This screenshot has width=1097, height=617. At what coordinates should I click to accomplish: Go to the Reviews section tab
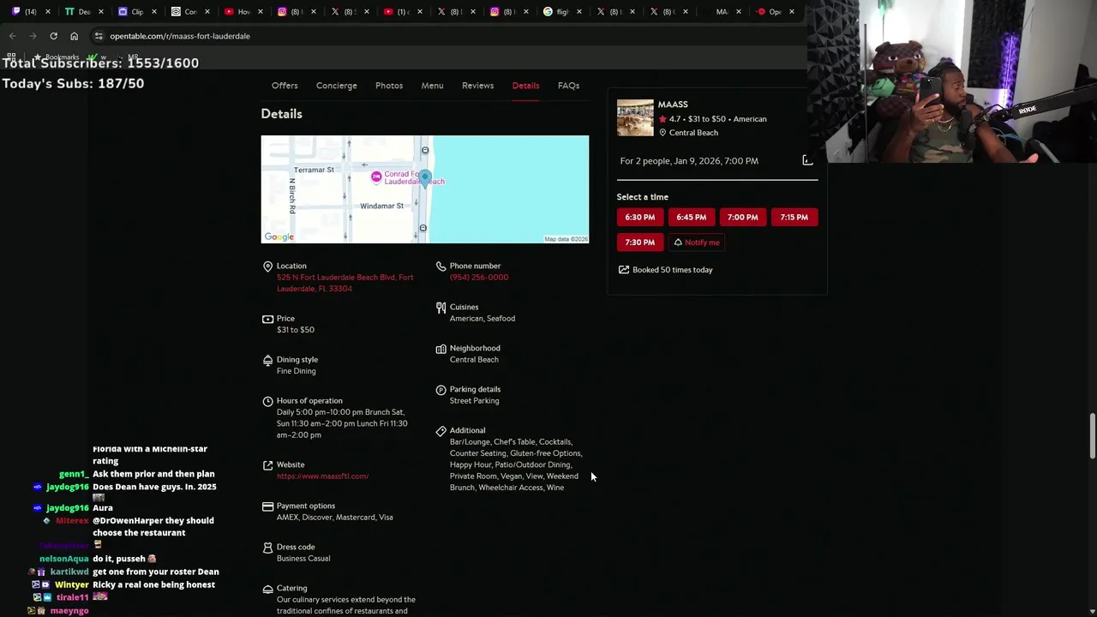pos(477,86)
